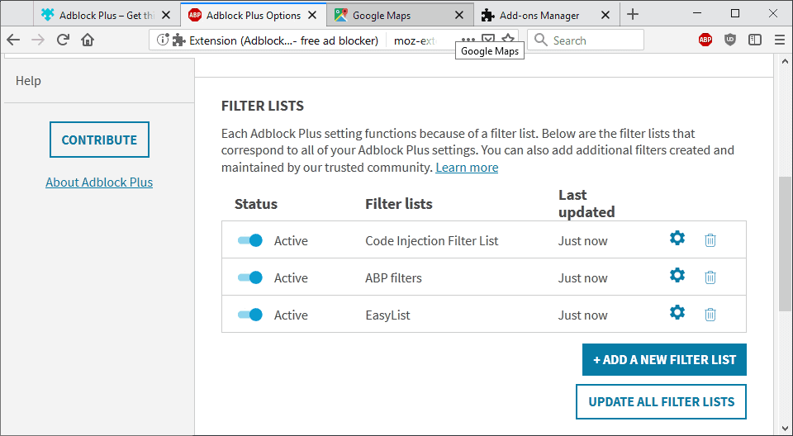Remove EasyList with trash icon

[710, 314]
